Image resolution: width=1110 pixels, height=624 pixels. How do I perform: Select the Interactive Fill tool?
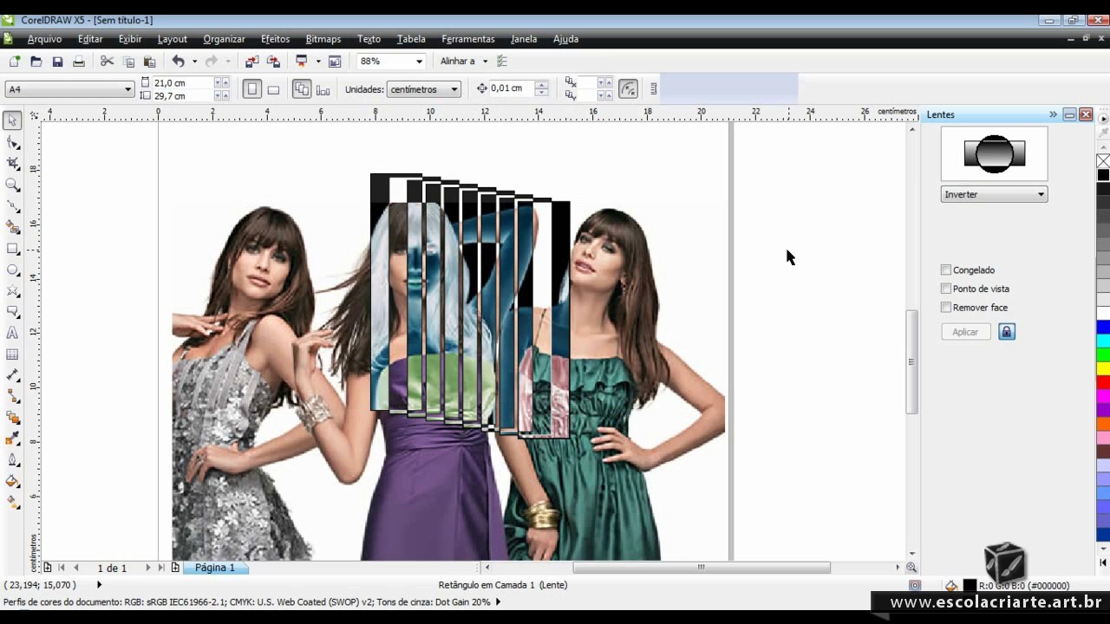[x=12, y=503]
